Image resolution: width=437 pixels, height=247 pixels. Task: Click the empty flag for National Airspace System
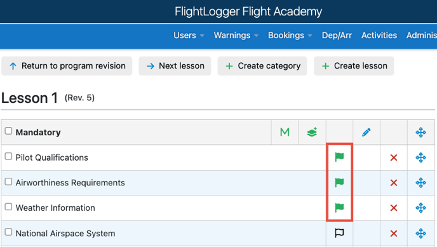pos(339,233)
